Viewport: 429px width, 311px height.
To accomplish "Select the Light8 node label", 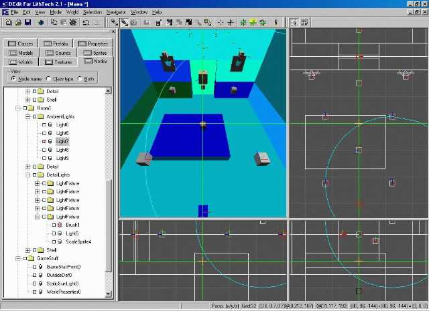I will coord(62,150).
